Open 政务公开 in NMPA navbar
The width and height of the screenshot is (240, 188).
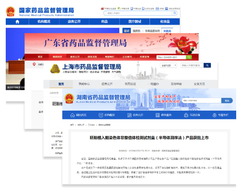pos(74,22)
